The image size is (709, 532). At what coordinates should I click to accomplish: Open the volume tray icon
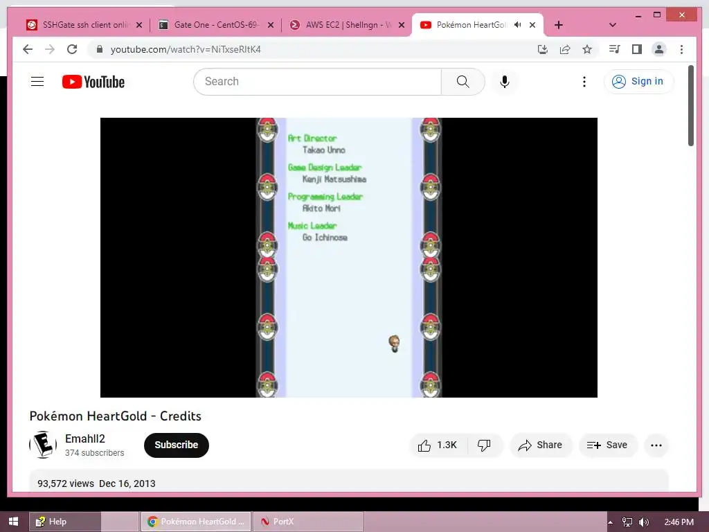point(644,522)
